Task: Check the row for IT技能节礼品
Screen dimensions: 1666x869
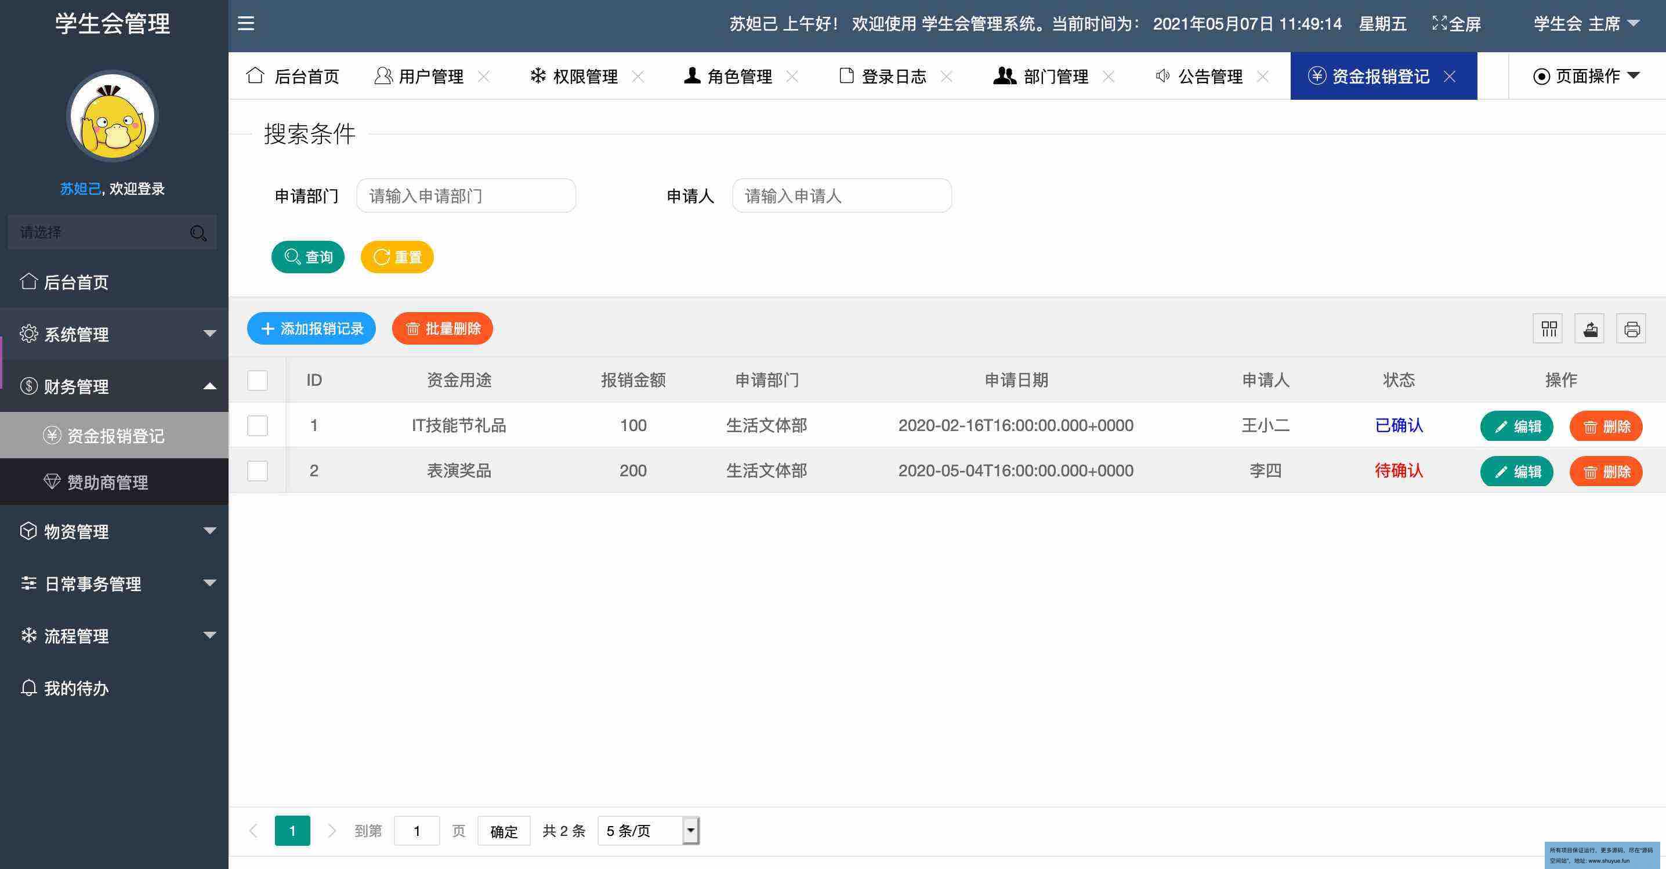Action: (x=258, y=425)
